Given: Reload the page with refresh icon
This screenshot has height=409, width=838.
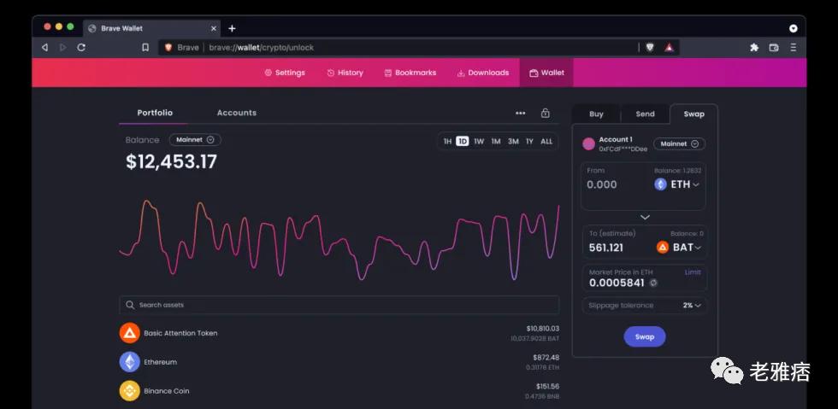Looking at the screenshot, I should pyautogui.click(x=81, y=48).
